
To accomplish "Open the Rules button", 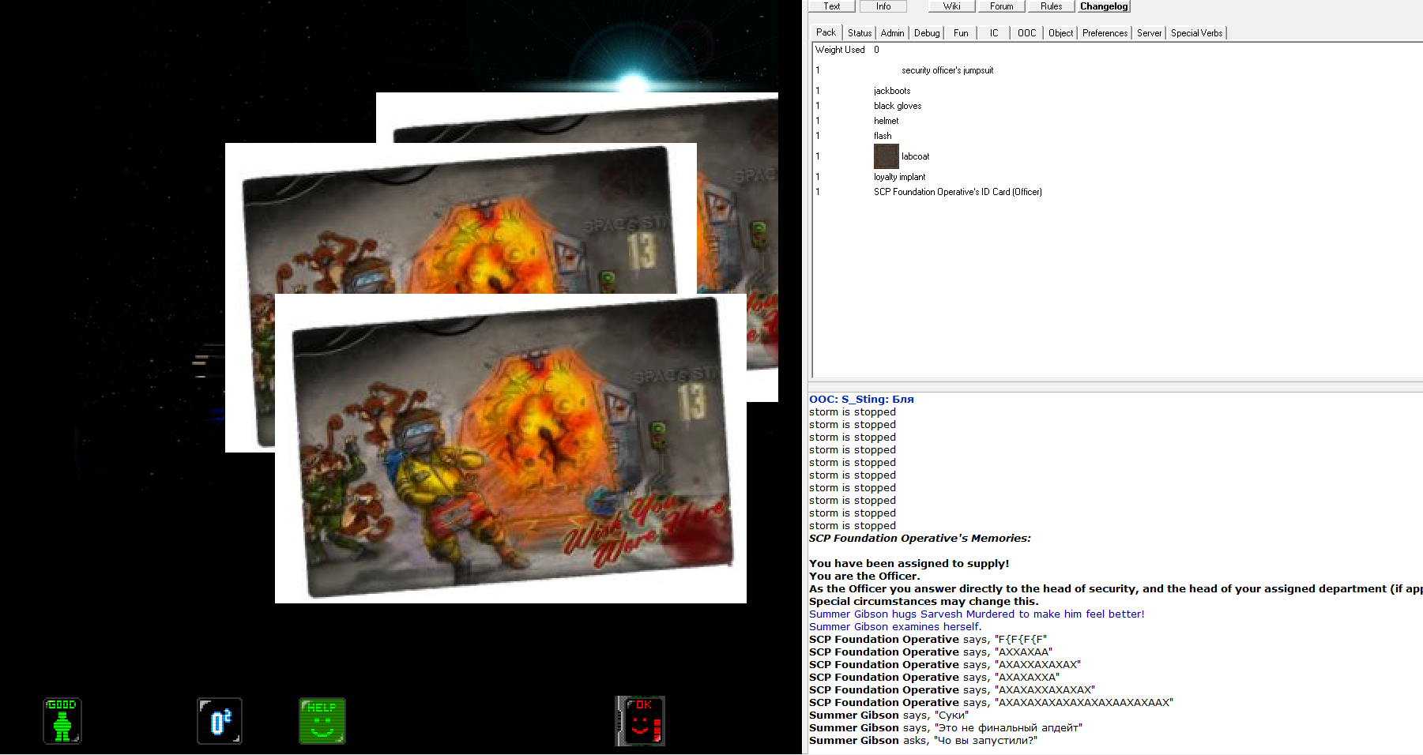I will point(1051,6).
